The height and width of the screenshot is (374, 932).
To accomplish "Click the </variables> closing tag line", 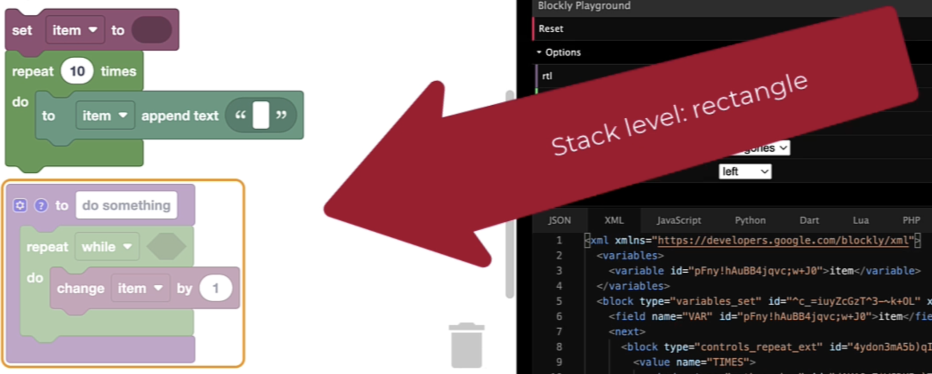I will click(x=633, y=286).
